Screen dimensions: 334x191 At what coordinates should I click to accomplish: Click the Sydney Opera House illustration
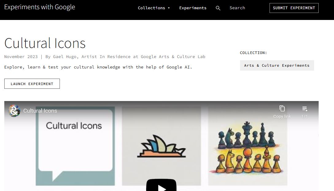161,146
